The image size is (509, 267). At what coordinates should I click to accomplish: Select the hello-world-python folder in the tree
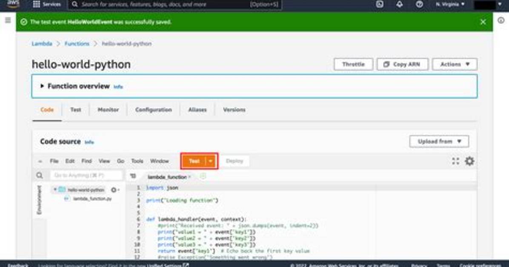(x=86, y=190)
